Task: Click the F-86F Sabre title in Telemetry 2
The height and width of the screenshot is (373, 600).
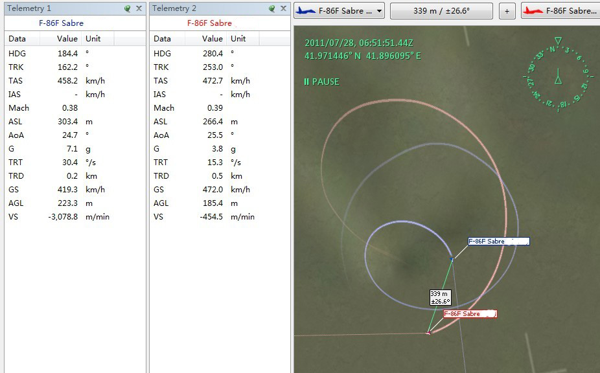Action: [x=209, y=23]
